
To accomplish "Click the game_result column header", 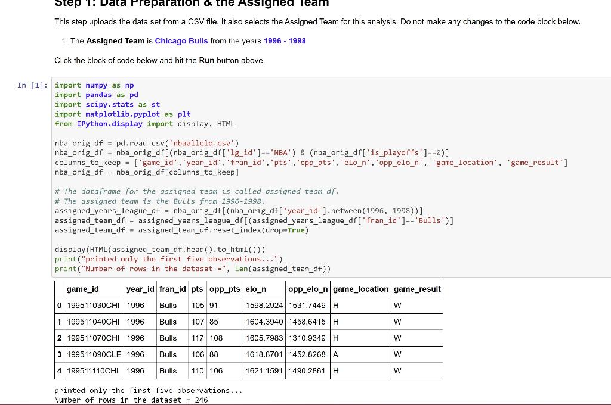I will (416, 289).
